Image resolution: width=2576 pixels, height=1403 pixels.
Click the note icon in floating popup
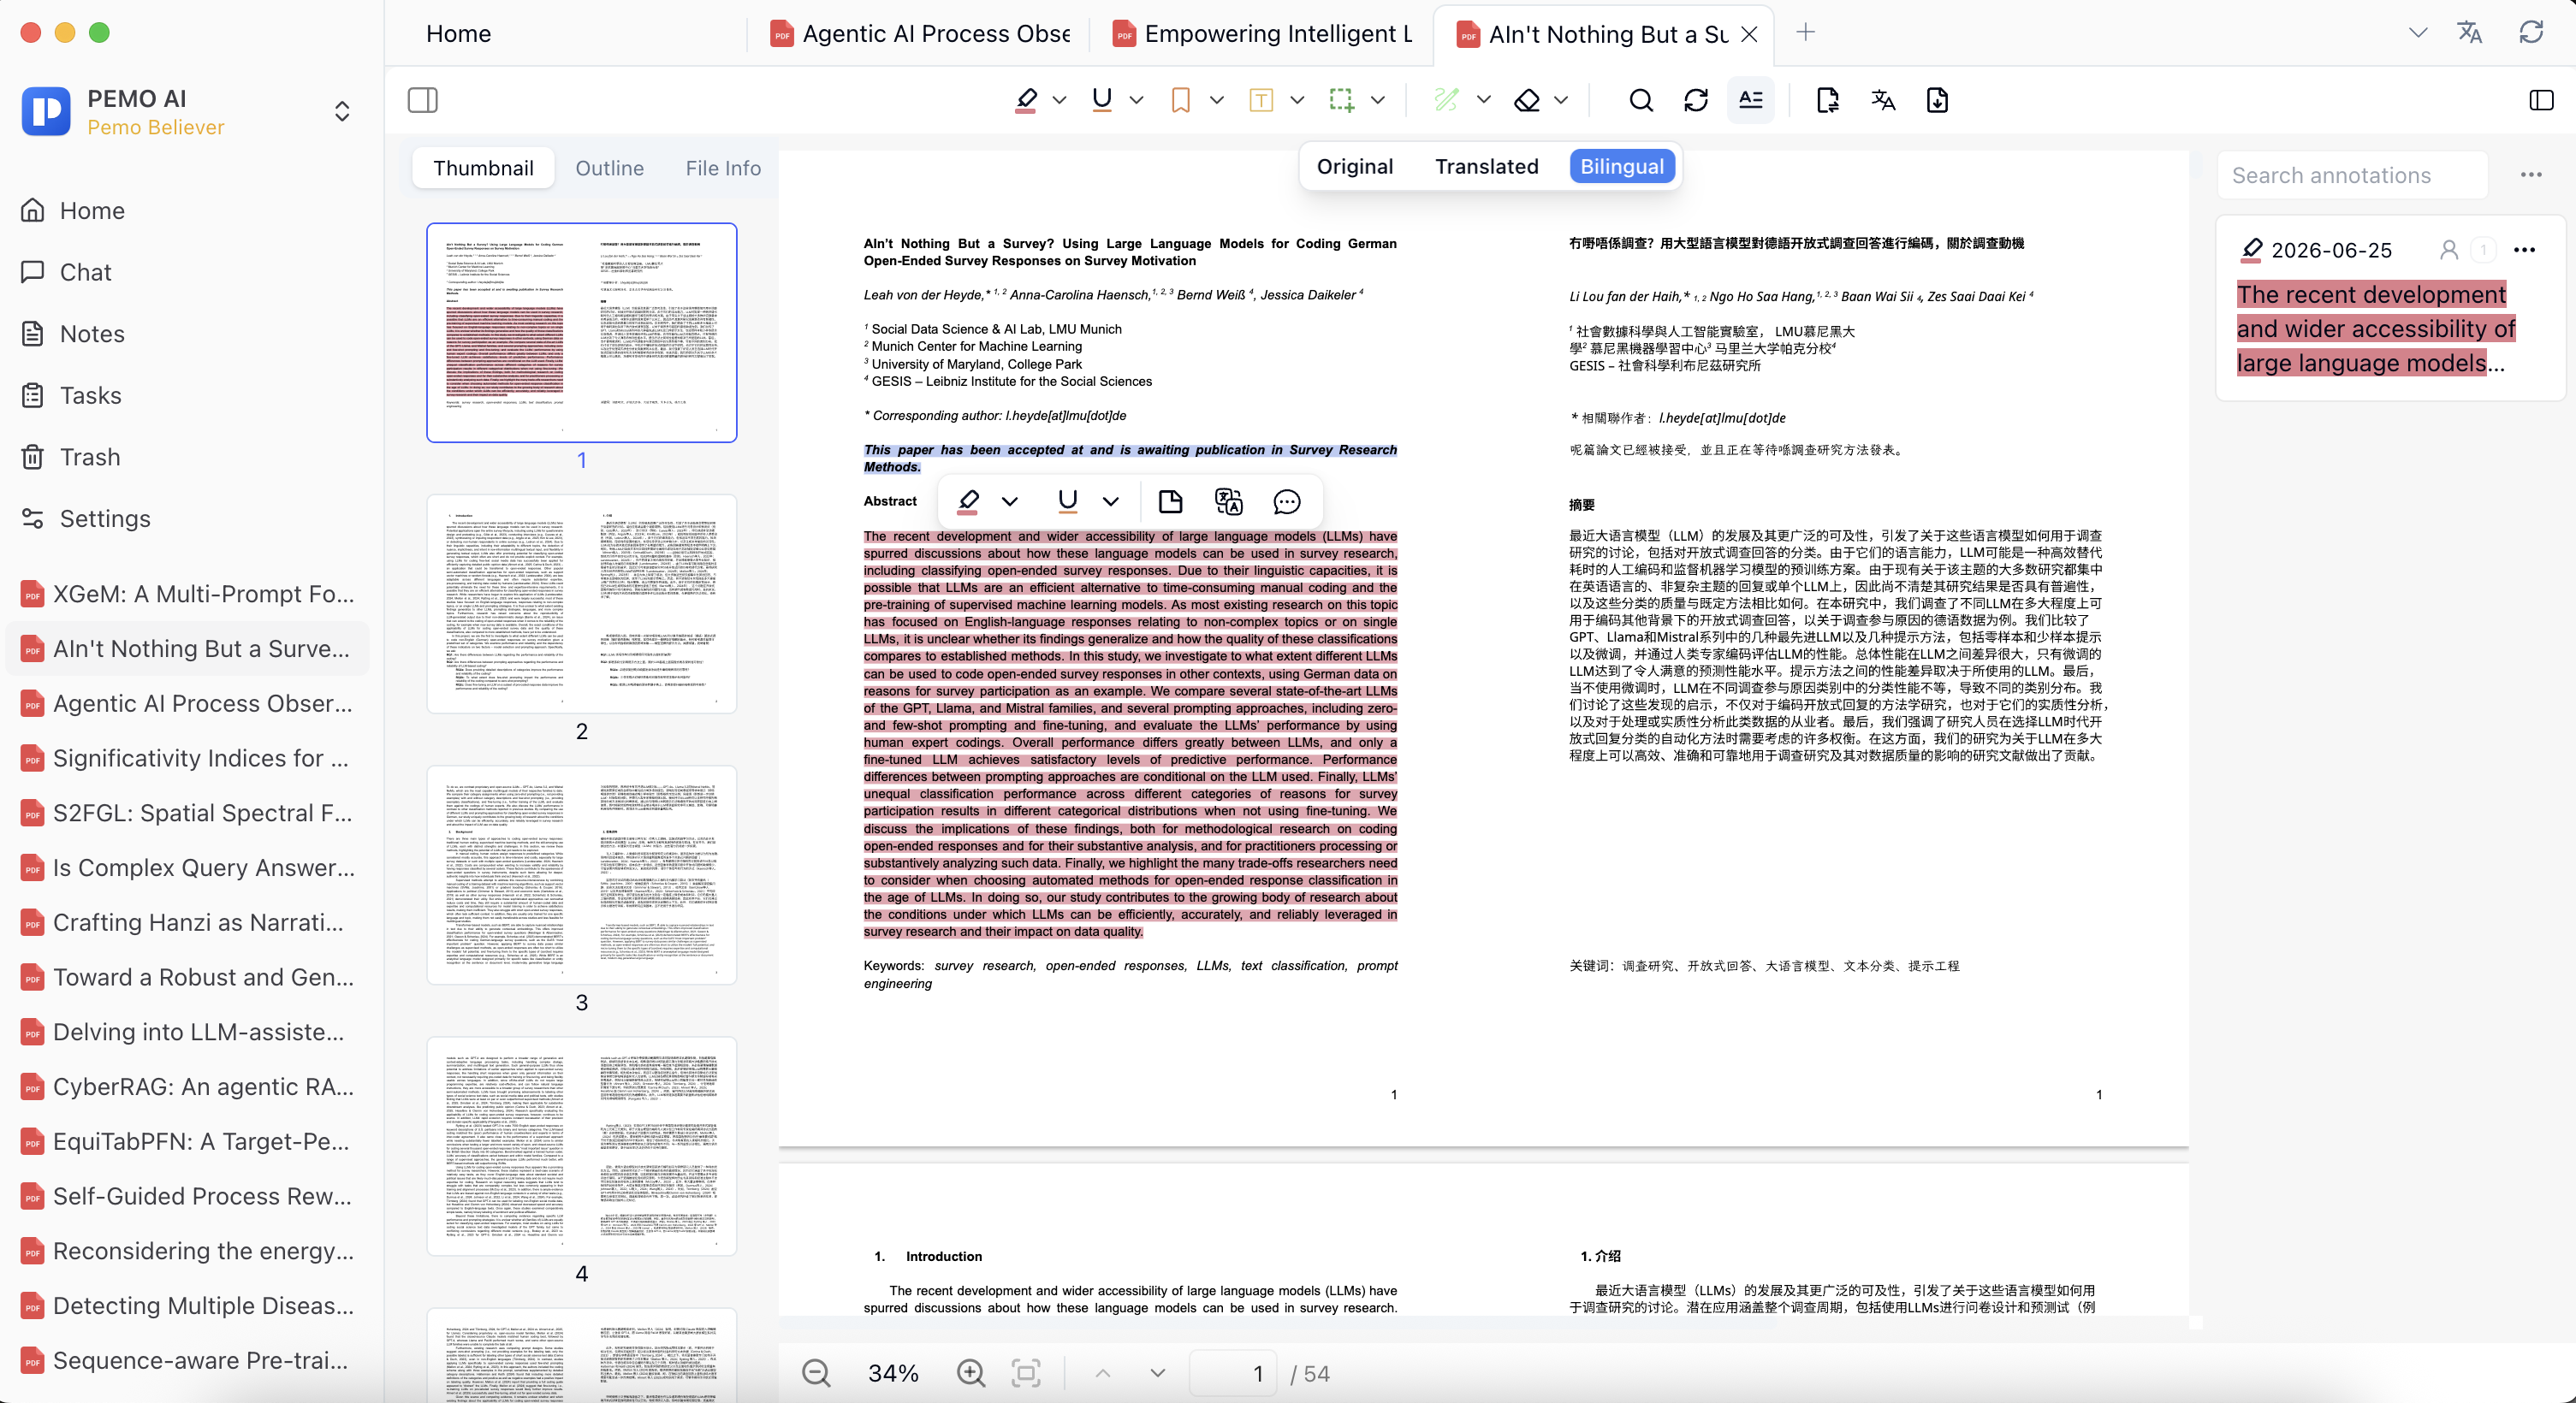[x=1170, y=501]
